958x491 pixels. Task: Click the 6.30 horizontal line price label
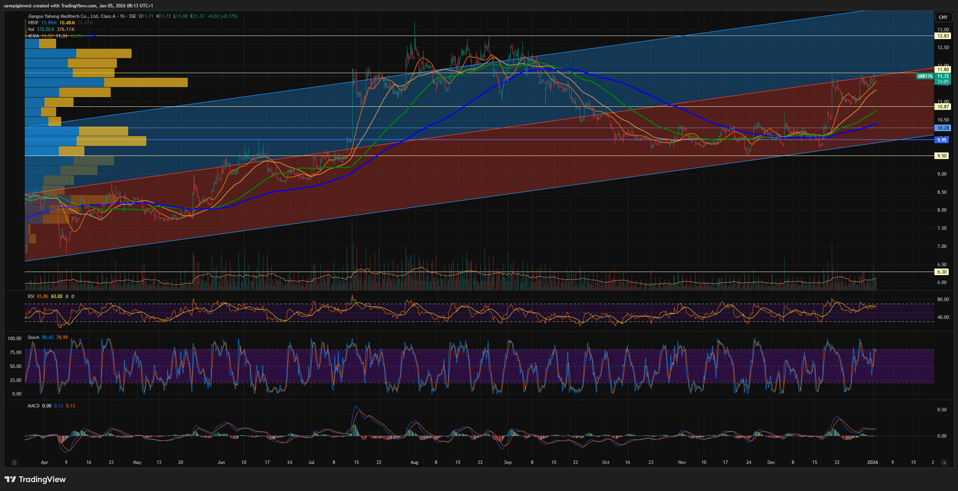coord(942,272)
